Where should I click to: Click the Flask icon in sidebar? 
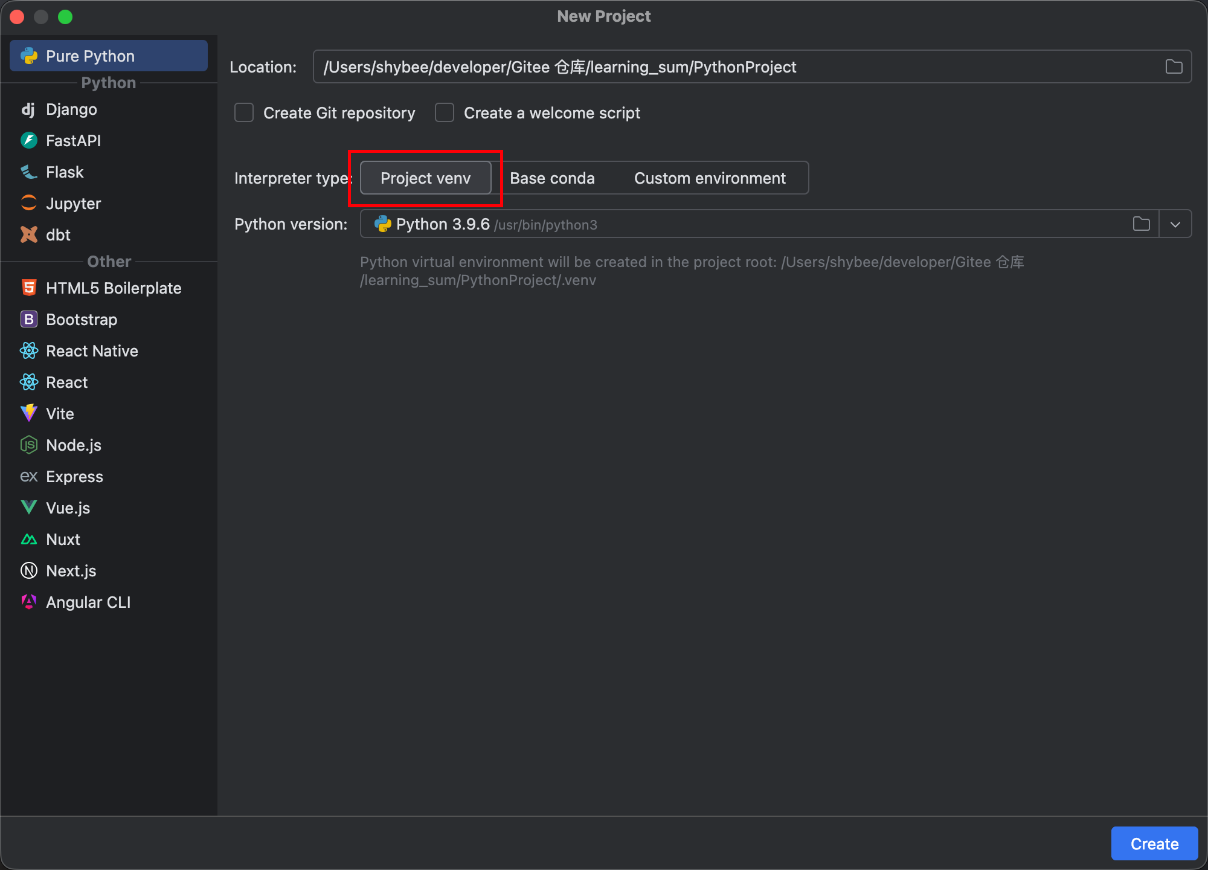pos(29,172)
